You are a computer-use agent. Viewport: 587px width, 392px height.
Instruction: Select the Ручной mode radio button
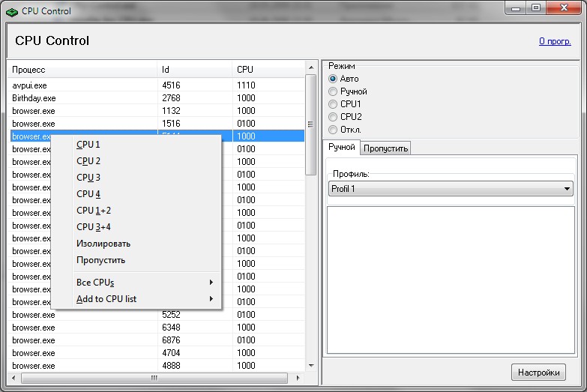(x=332, y=91)
